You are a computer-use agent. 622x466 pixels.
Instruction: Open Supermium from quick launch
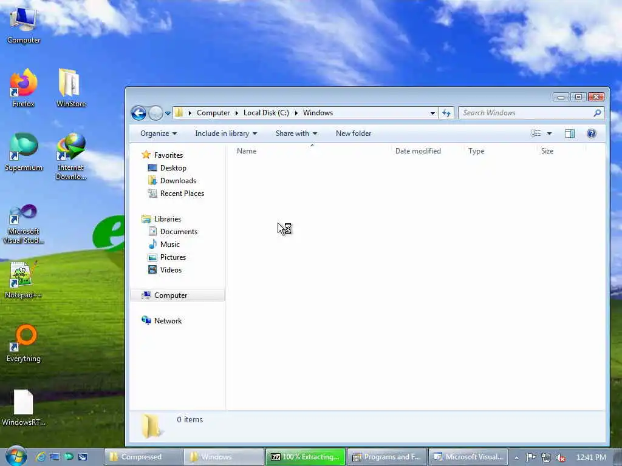pyautogui.click(x=69, y=457)
